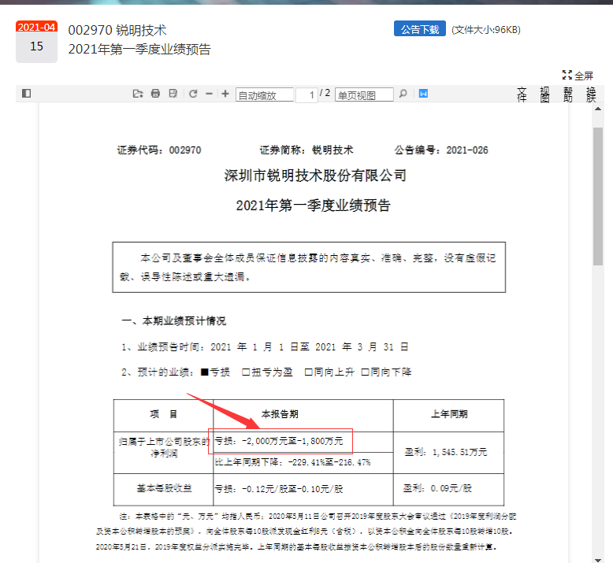This screenshot has width=613, height=563.
Task: Click '公告编号: 2021-026' in the document
Action: [x=441, y=150]
